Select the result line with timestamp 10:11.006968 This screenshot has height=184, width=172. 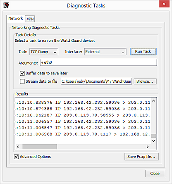click(83, 134)
